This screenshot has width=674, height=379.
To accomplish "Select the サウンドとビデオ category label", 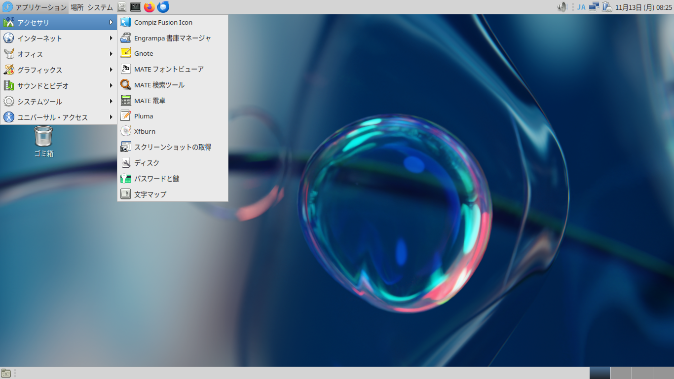I will point(43,86).
